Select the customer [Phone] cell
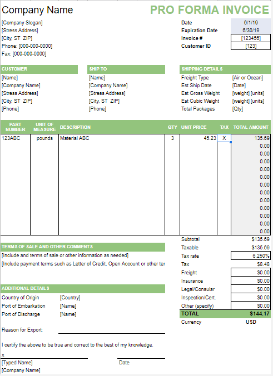 tap(11, 109)
